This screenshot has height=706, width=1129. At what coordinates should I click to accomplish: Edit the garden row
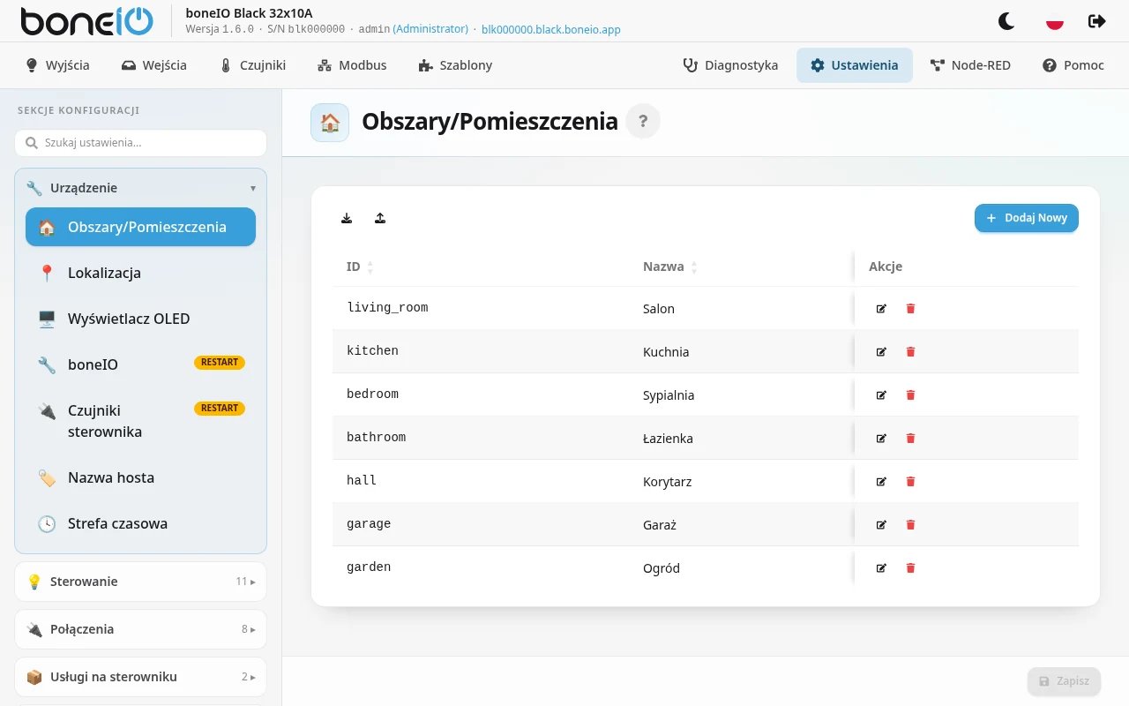click(x=881, y=568)
